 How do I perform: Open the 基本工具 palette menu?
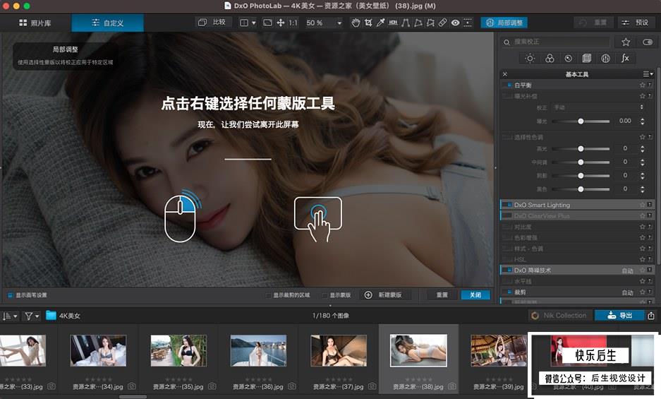[x=648, y=74]
